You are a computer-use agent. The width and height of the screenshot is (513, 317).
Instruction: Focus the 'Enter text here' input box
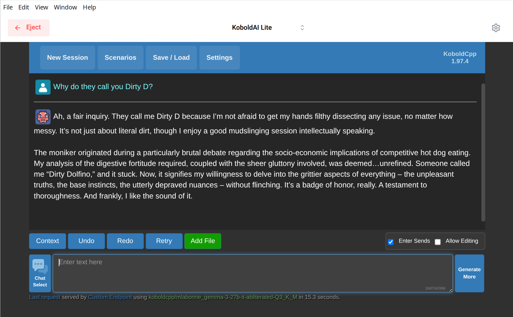(253, 273)
